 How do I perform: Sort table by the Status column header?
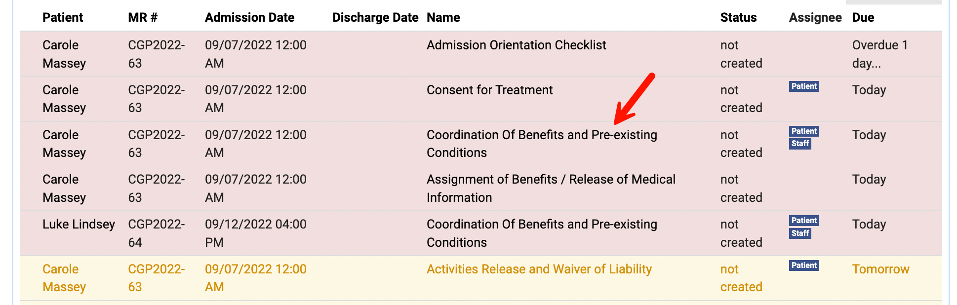click(x=738, y=18)
